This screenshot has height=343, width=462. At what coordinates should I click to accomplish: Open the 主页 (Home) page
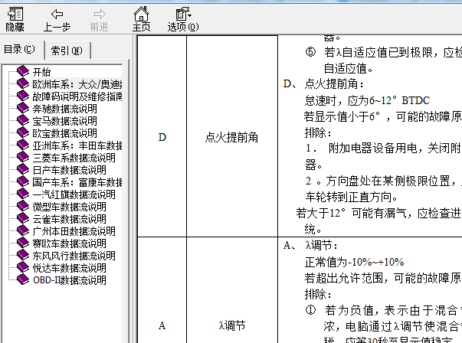point(141,19)
